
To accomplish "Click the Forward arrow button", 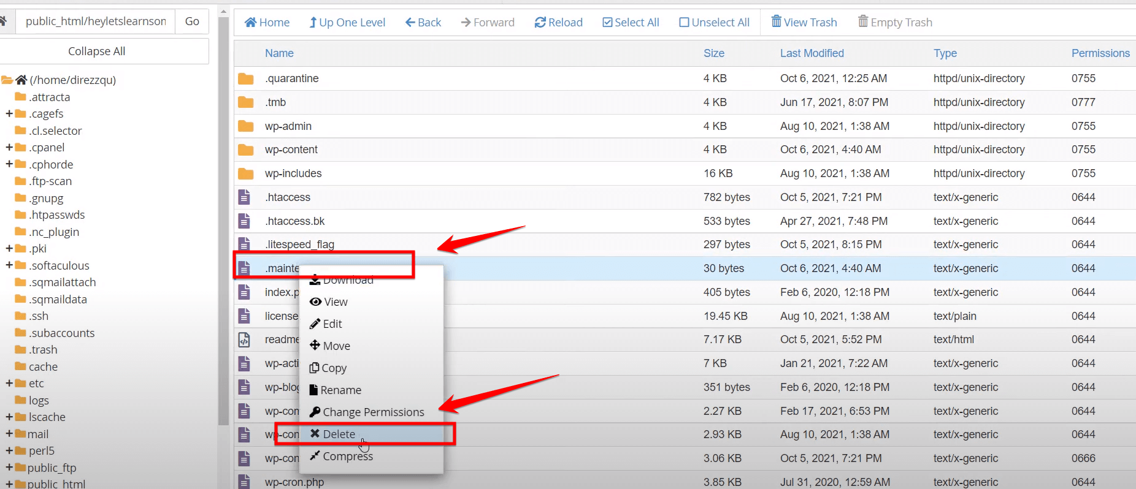I will 488,23.
